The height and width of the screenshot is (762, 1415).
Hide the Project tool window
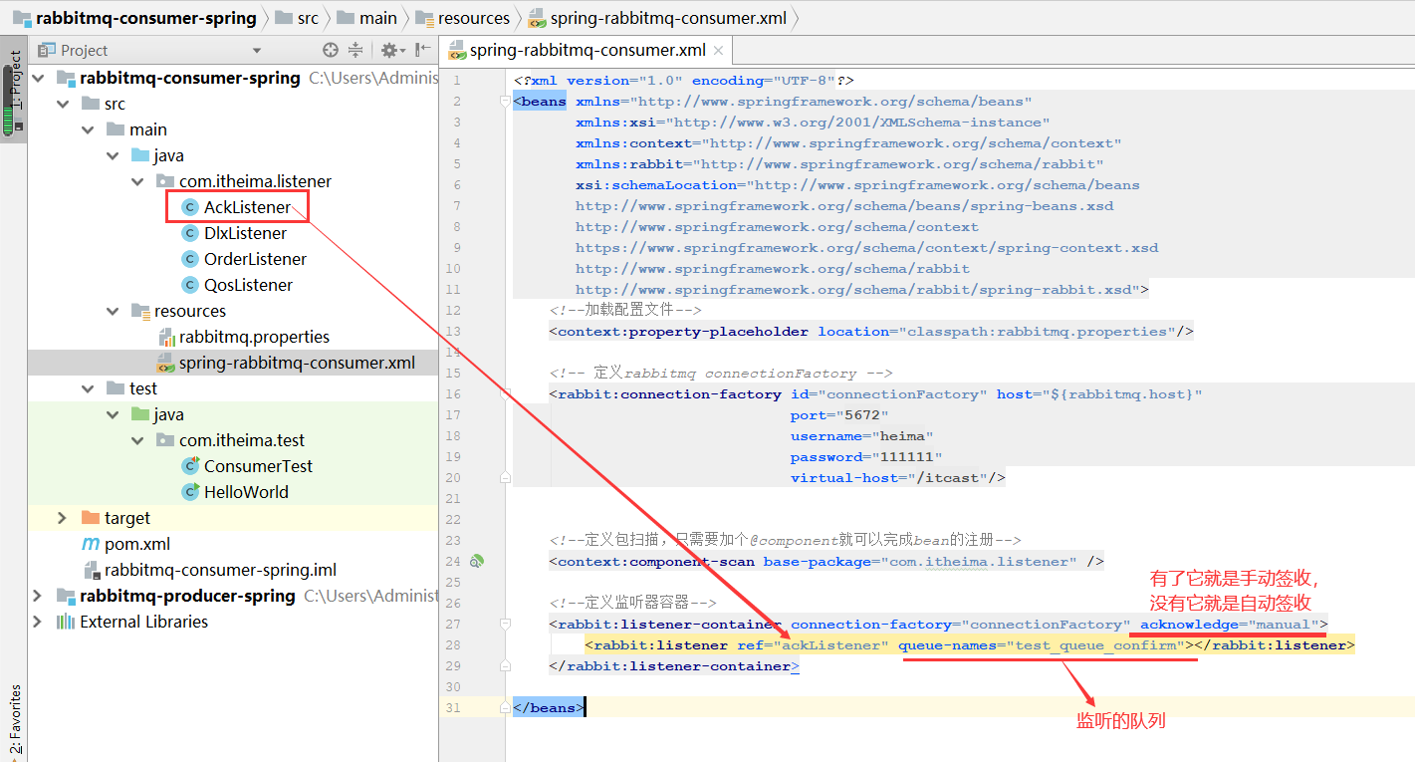coord(423,51)
